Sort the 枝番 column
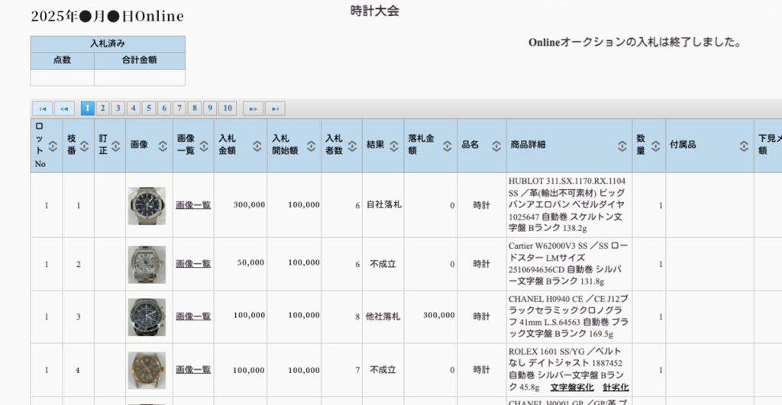Image resolution: width=782 pixels, height=405 pixels. [x=85, y=146]
